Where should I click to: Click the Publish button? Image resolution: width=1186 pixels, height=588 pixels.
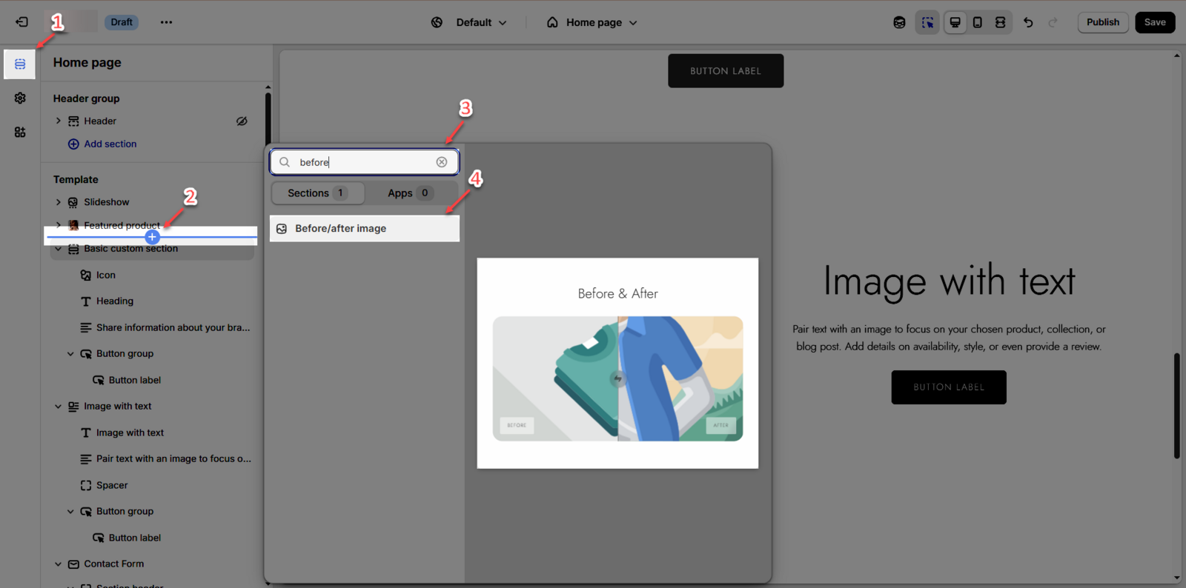click(x=1102, y=22)
